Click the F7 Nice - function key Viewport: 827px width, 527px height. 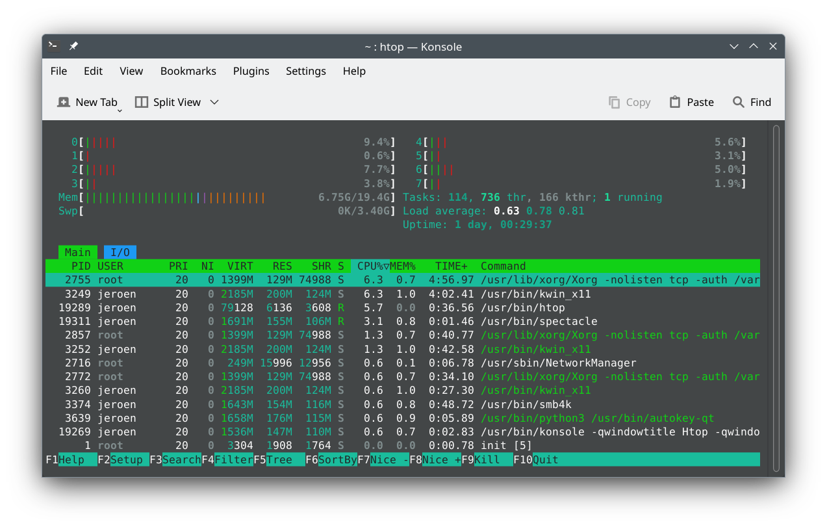(x=383, y=459)
